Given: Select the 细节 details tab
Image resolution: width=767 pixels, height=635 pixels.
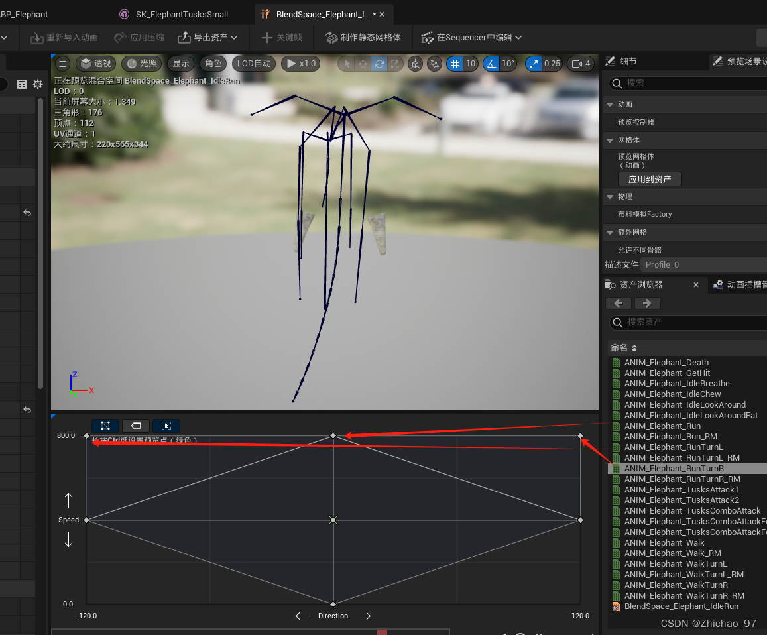Looking at the screenshot, I should click(x=622, y=61).
